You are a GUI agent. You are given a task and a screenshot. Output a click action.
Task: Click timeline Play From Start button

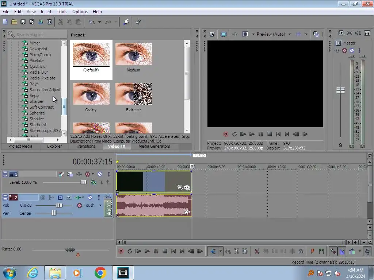coord(138,251)
